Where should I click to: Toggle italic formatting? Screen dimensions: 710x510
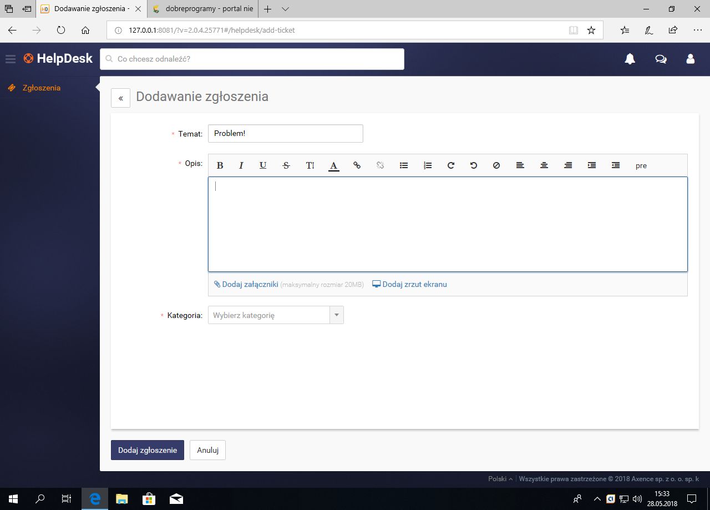(x=241, y=165)
